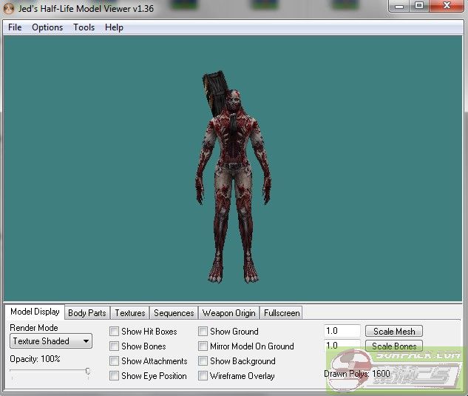Toggle Wireframe Overlay checkbox
The width and height of the screenshot is (468, 396).
coord(203,376)
